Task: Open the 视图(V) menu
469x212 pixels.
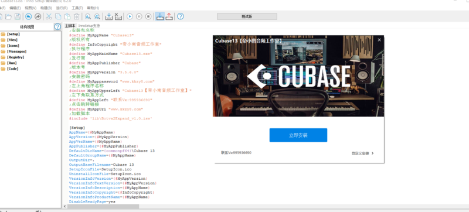Action: (30, 8)
